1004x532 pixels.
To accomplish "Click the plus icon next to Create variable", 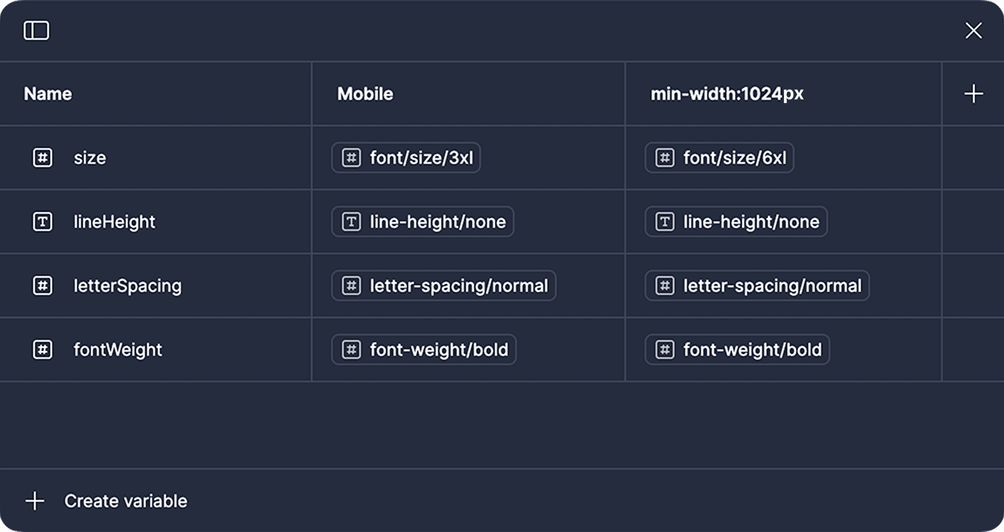I will click(35, 500).
